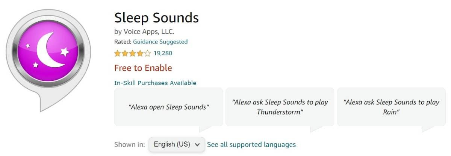Open the 19,280 ratings count link
Screen dimensions: 451x156
coord(163,53)
